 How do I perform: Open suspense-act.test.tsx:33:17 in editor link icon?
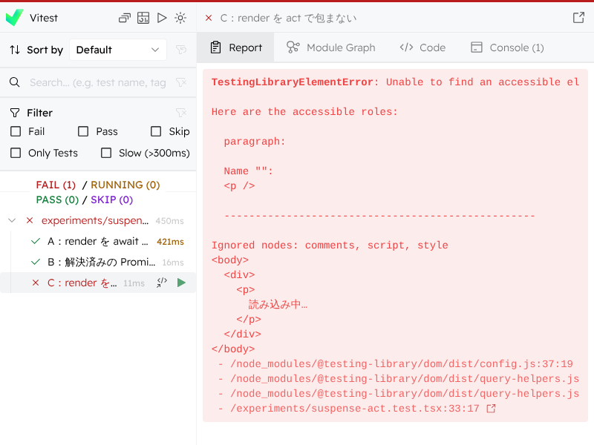(x=491, y=409)
